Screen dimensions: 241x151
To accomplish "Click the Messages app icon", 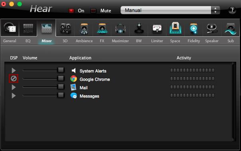I will coord(74,96).
